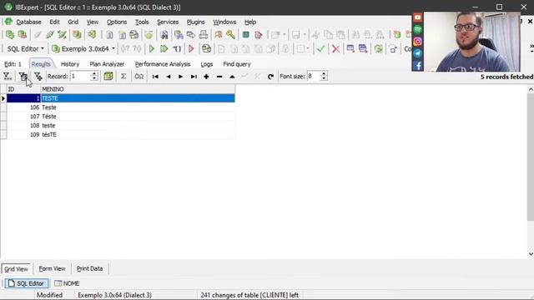The image size is (534, 300).
Task: Click the printer icon in main toolbar
Action: coord(204,34)
